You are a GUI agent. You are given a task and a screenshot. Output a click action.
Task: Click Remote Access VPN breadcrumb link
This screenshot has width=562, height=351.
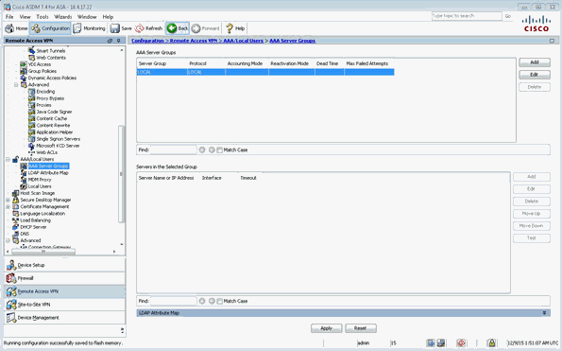(194, 41)
